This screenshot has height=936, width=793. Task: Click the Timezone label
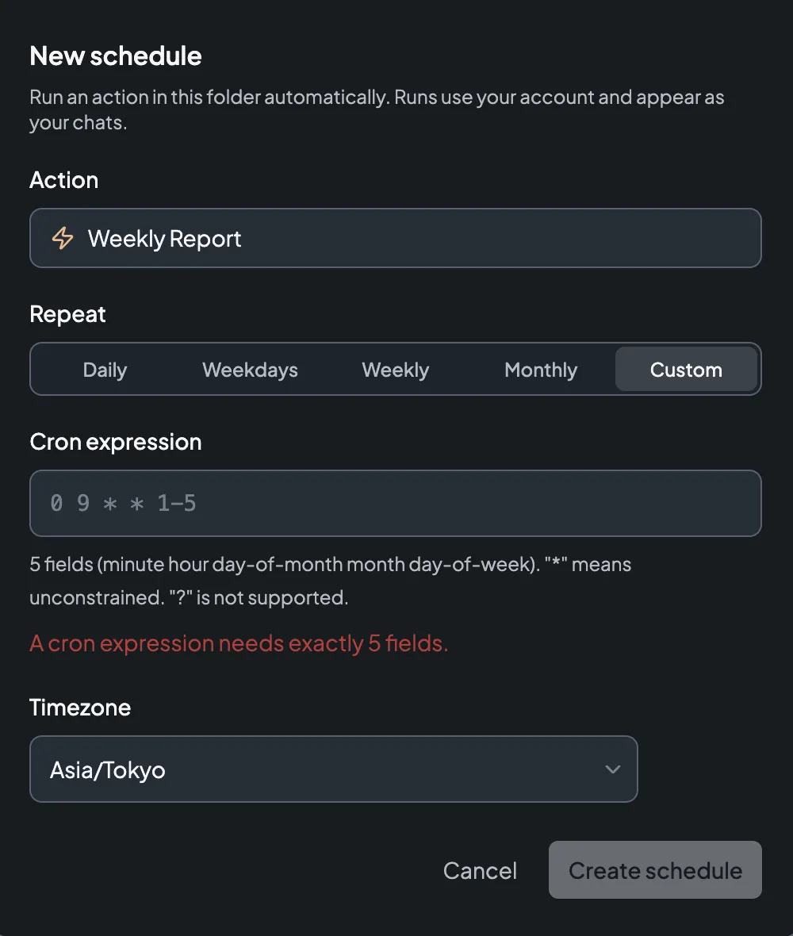tap(80, 708)
